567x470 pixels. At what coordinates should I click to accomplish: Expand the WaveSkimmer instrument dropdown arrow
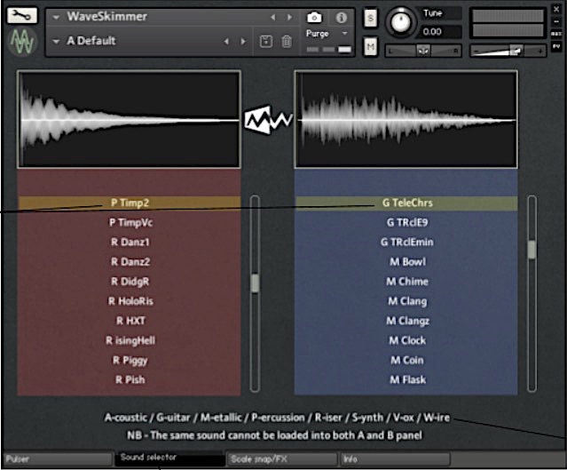[x=56, y=17]
